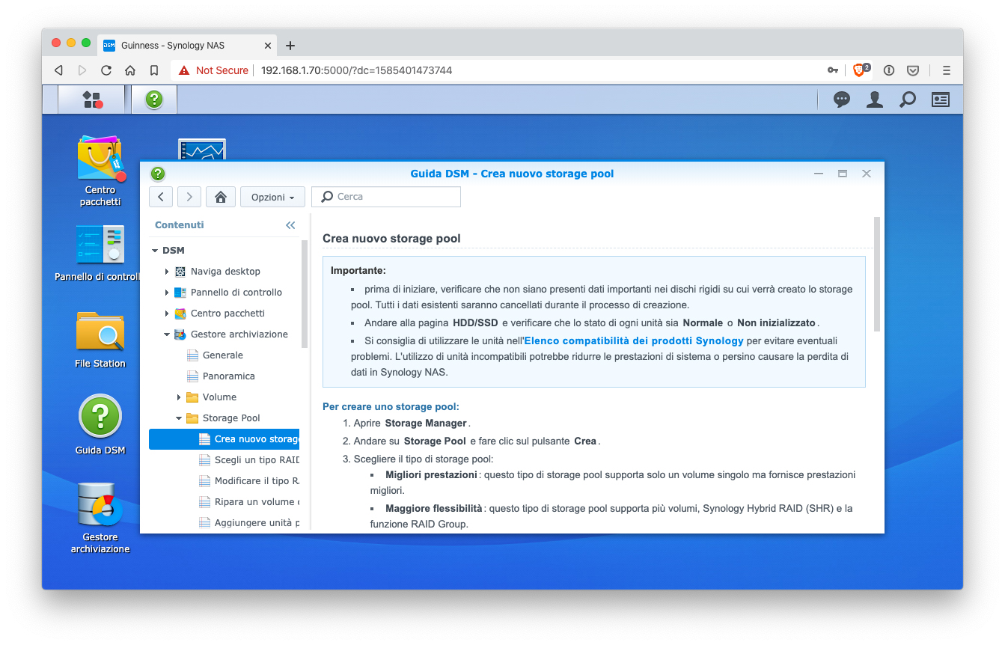Open the Guida DSM desktop icon
The image size is (1005, 645).
pos(100,425)
